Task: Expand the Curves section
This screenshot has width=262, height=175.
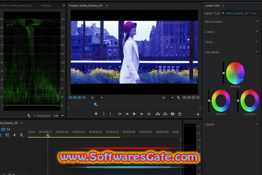Action: click(209, 42)
